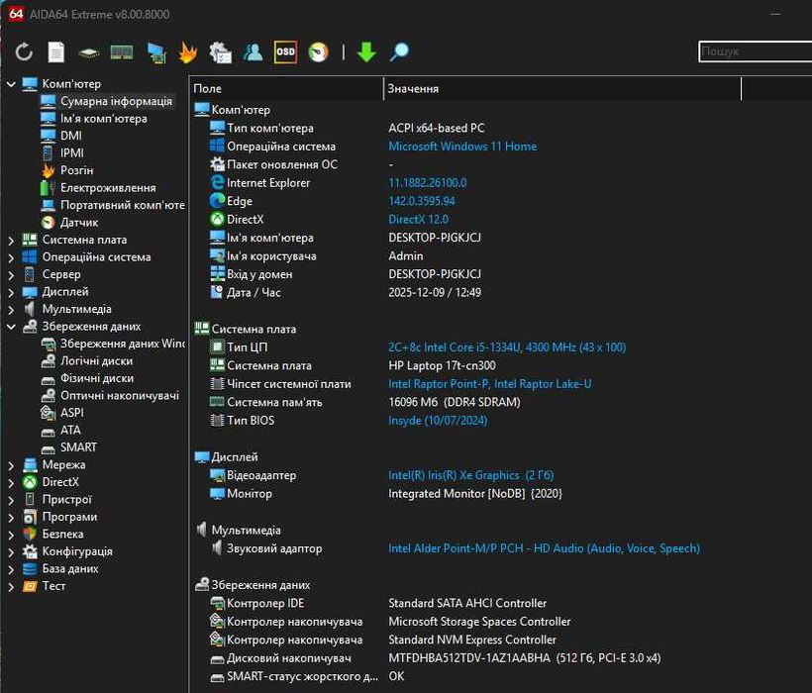The image size is (812, 693).
Task: Expand the Програми tree node
Action: 11,517
